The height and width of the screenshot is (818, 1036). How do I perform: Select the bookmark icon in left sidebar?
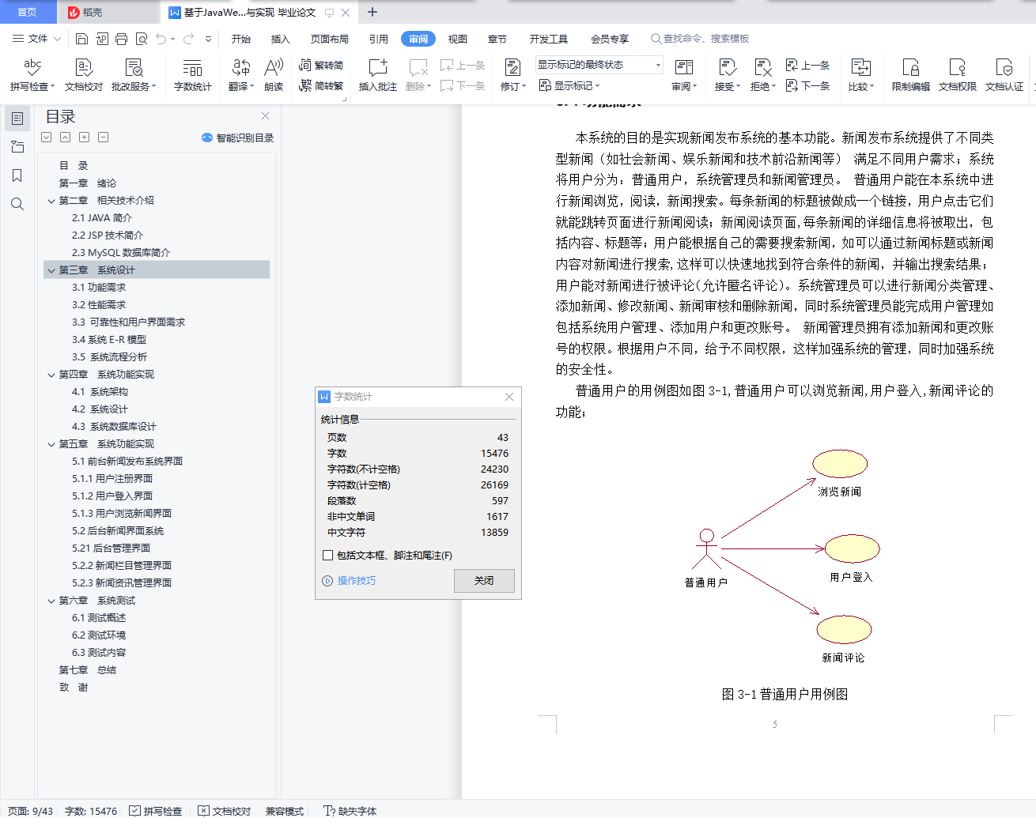click(17, 175)
